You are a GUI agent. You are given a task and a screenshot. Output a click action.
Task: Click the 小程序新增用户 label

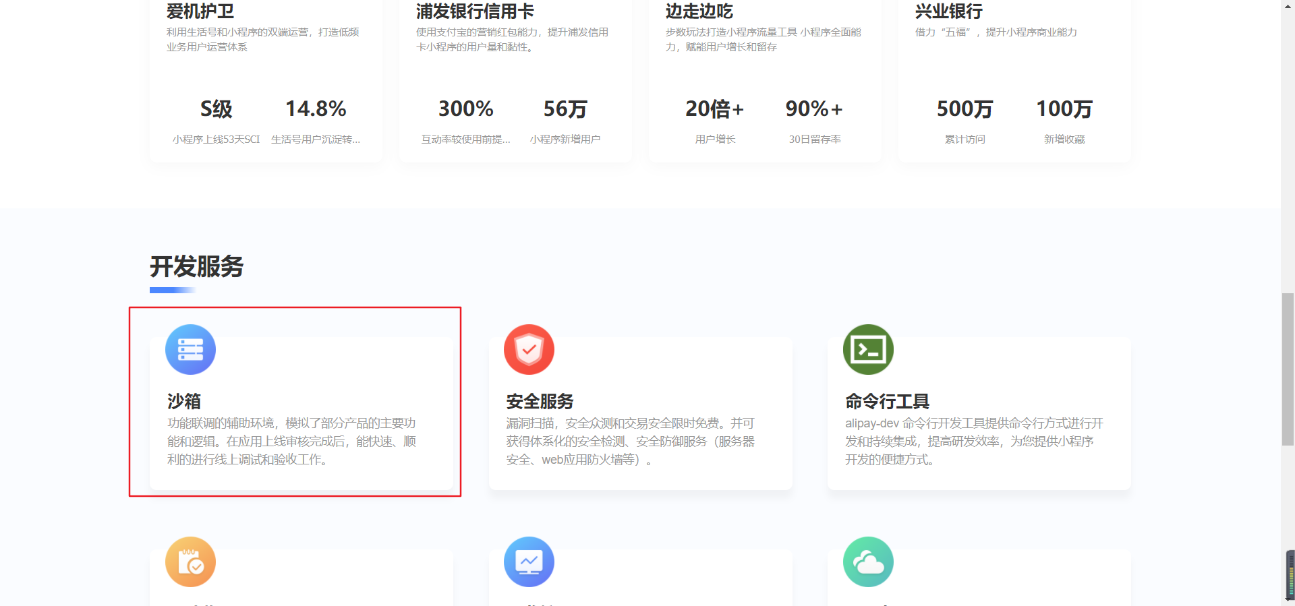tap(565, 139)
